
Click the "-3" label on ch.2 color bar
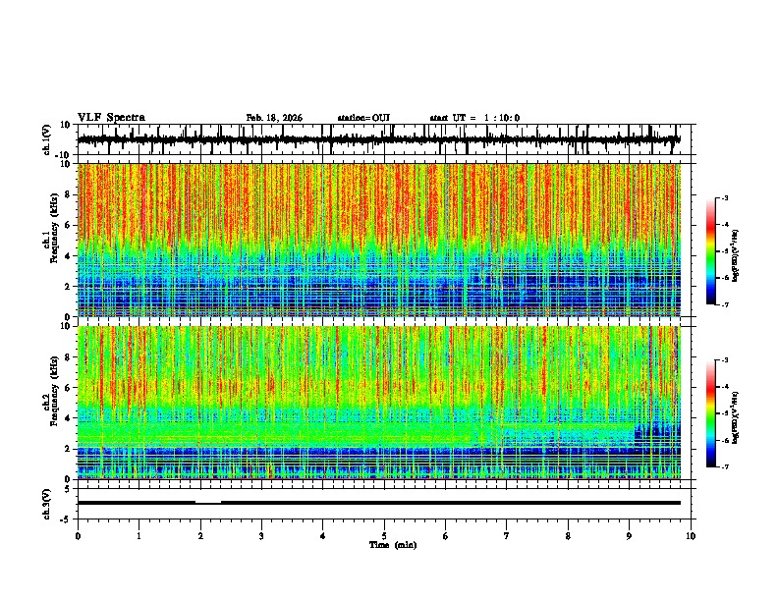724,360
